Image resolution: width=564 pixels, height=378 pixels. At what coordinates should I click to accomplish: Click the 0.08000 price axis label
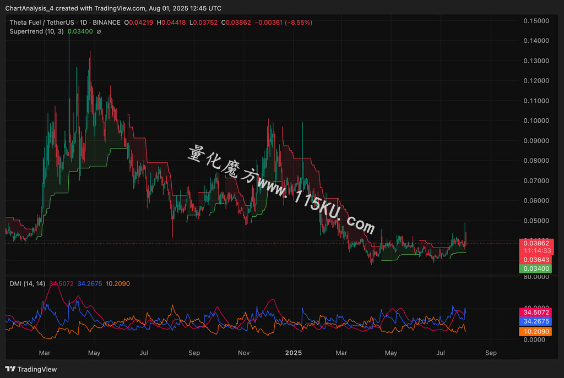(x=536, y=161)
